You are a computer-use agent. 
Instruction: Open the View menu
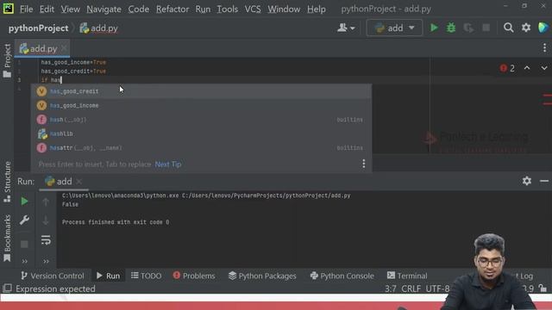tap(71, 9)
